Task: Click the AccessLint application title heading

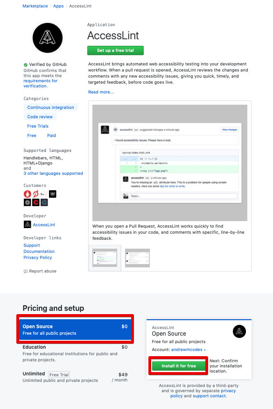Action: point(113,36)
